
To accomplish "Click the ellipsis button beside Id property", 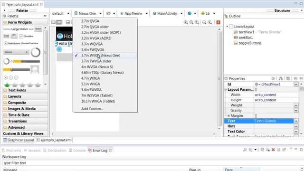I will tap(296, 85).
